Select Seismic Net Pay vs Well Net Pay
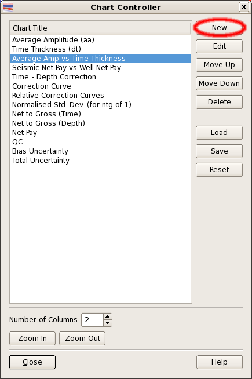Viewport: 252px width, 379px height. coord(101,68)
